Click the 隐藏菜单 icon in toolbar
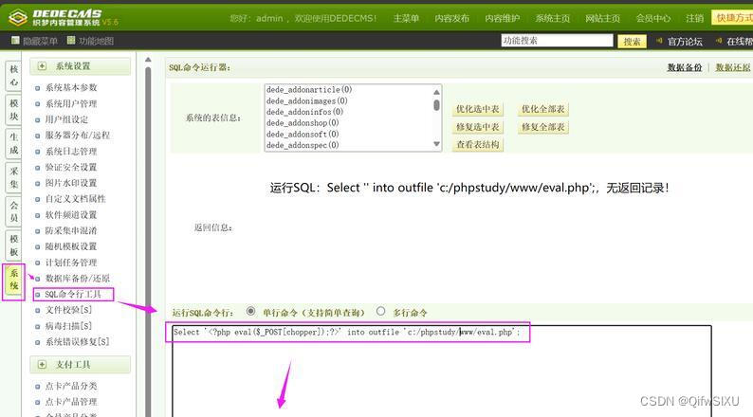Viewport: 753px width, 417px height. [15, 41]
